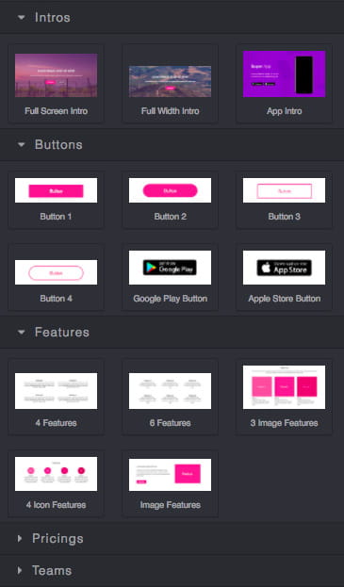Select the 6 Features block preview

pos(170,391)
